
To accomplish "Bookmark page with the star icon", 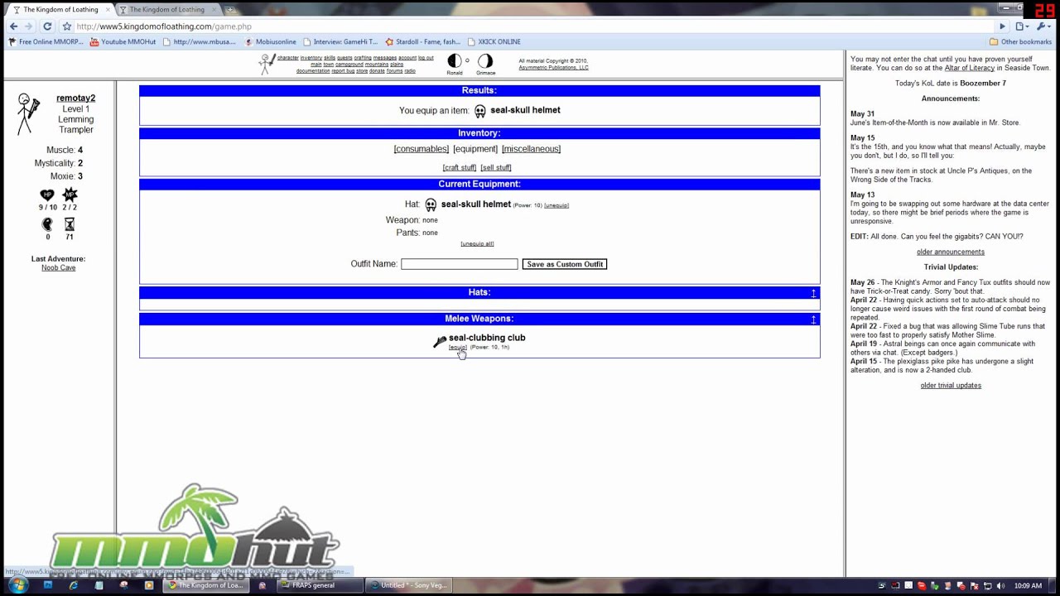I will click(x=67, y=26).
